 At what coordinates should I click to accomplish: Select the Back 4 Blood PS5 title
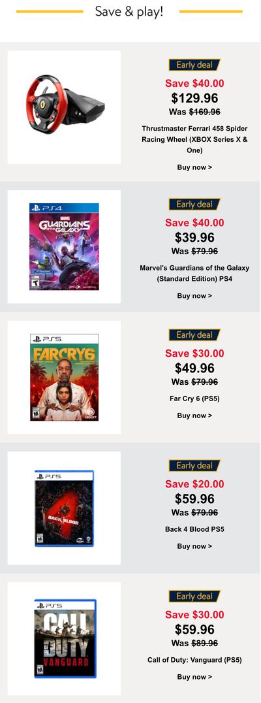pos(194,529)
